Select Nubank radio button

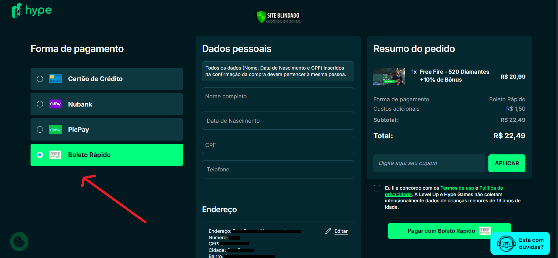tap(40, 104)
